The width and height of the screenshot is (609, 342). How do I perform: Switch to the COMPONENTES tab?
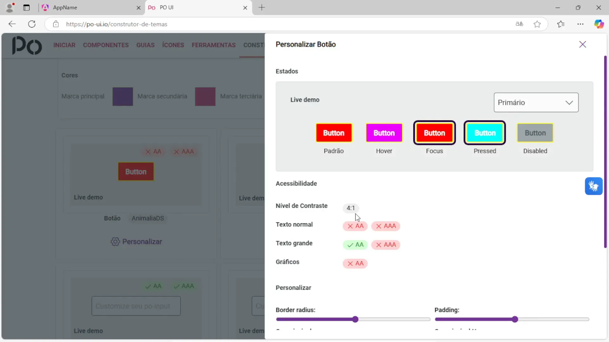point(106,45)
